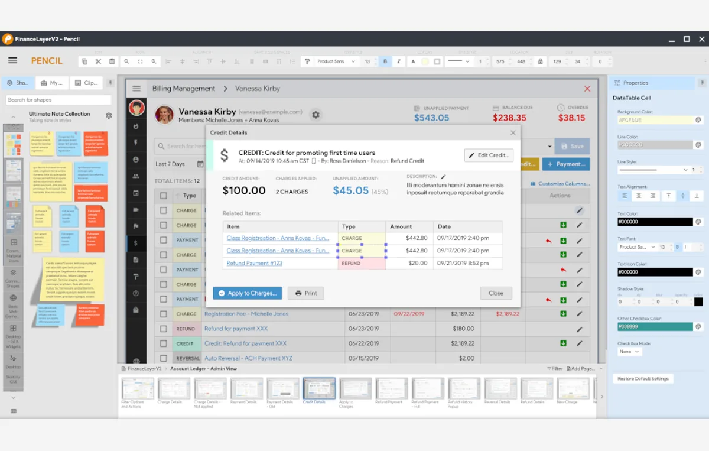Toggle the table header select-all checkbox
709x451 pixels.
click(163, 196)
